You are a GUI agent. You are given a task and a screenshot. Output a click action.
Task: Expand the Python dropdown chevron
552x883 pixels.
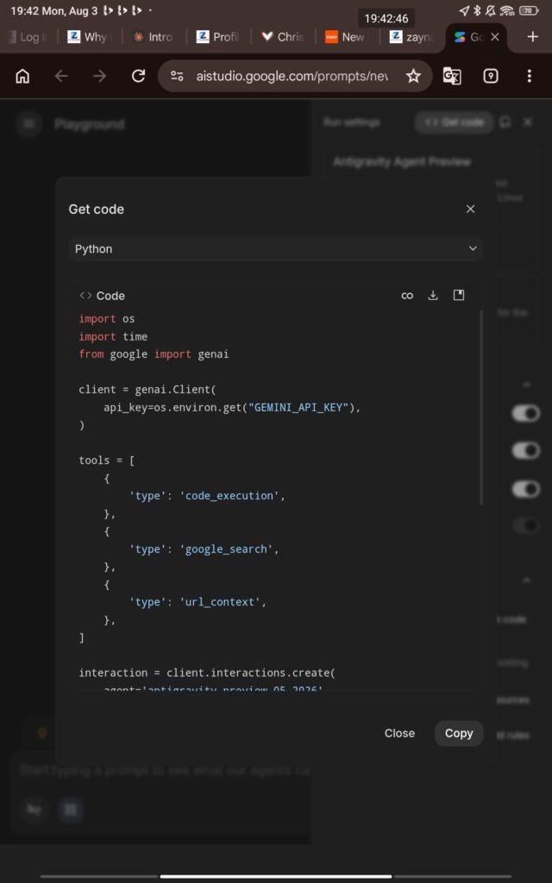pos(473,249)
